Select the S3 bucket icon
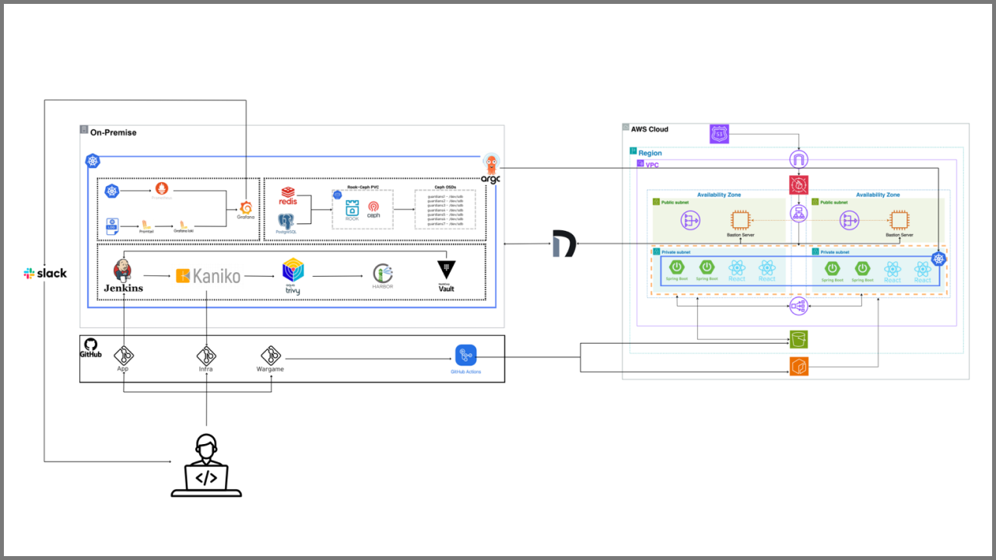The width and height of the screenshot is (996, 560). (800, 339)
